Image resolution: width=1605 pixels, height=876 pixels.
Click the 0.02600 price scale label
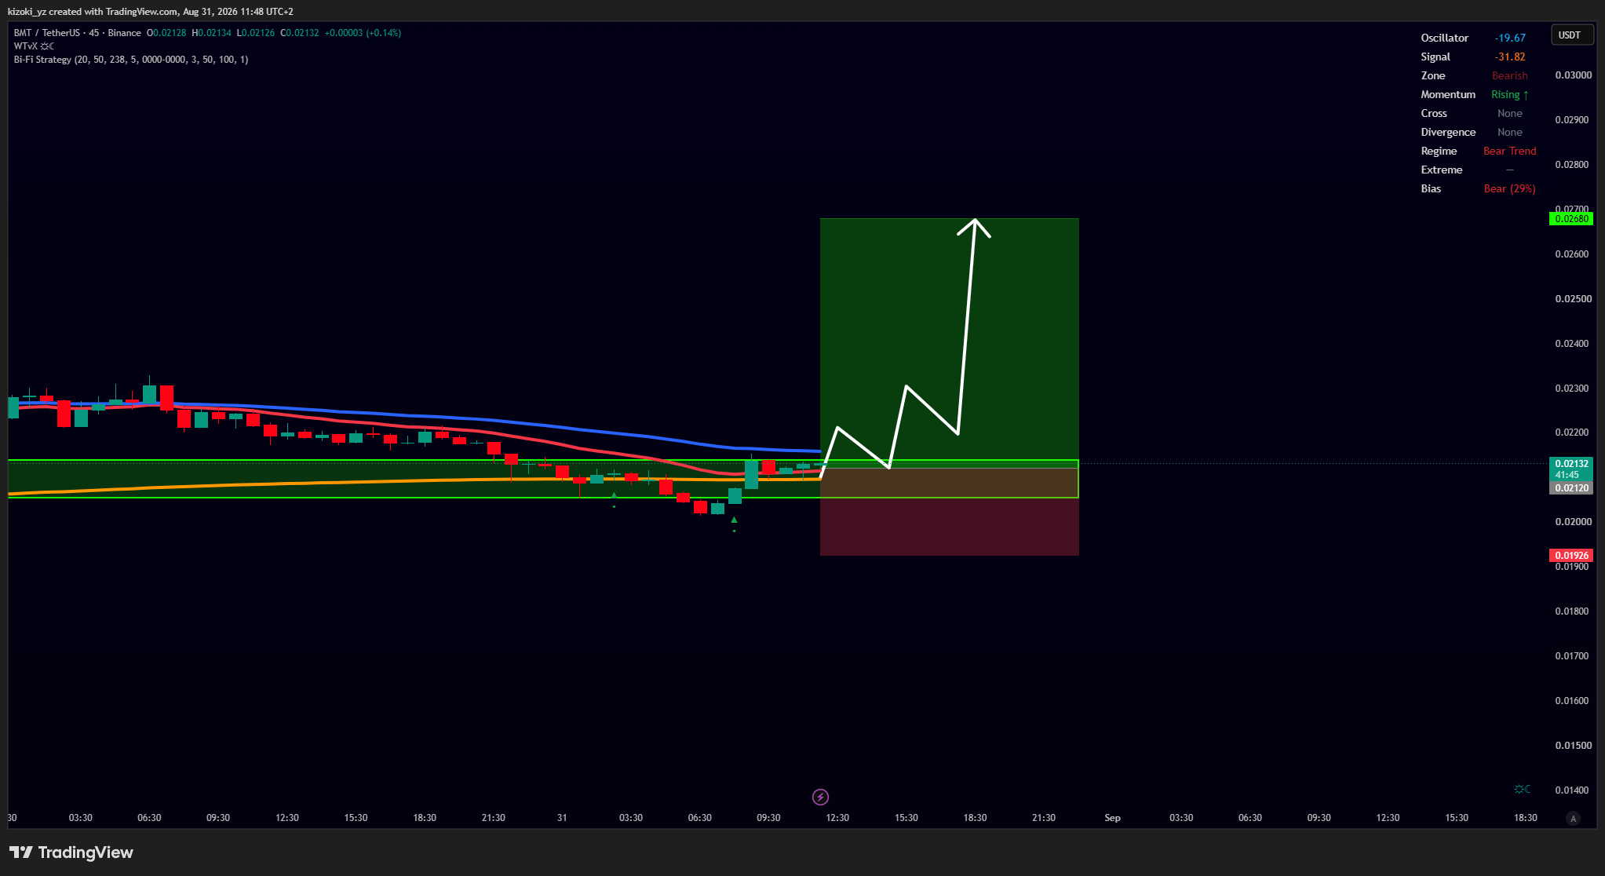tap(1574, 254)
